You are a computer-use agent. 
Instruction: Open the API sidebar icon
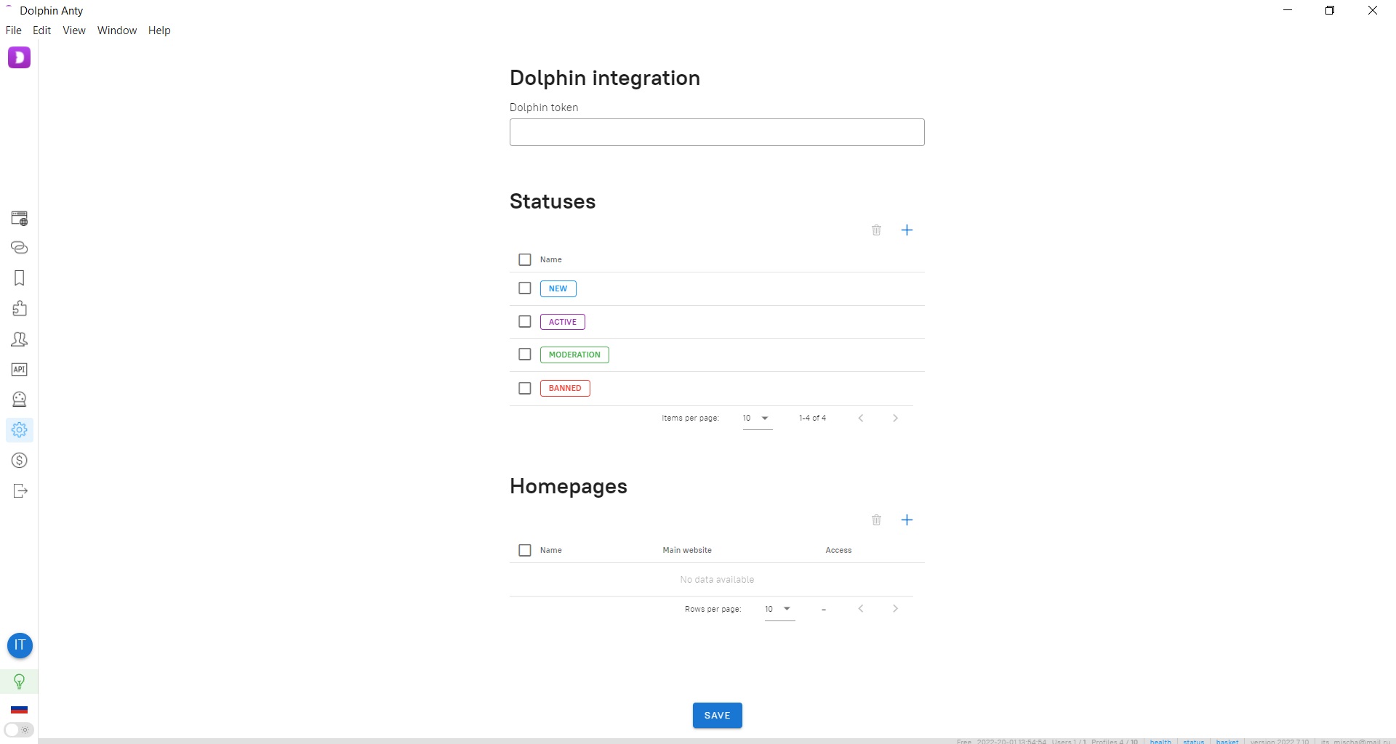coord(20,370)
